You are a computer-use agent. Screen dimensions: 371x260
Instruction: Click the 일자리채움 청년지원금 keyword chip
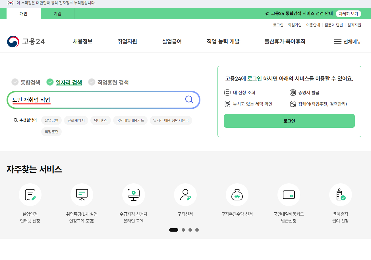(x=171, y=120)
